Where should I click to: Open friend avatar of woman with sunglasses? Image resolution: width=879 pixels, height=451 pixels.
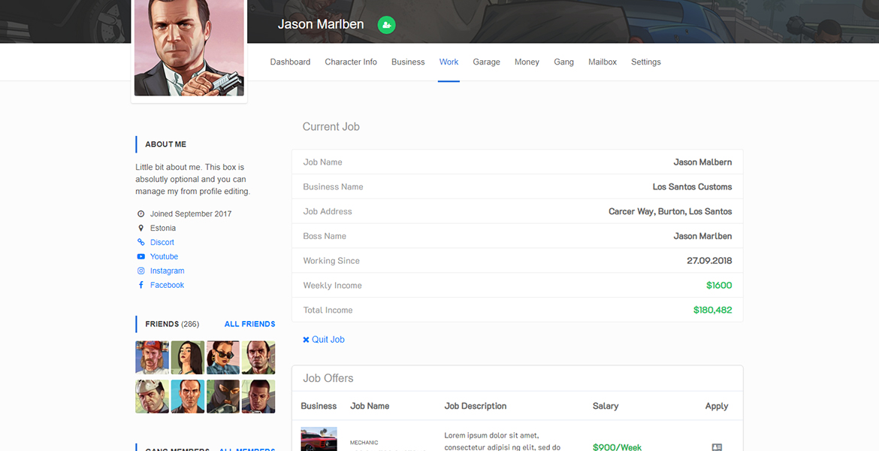(222, 357)
